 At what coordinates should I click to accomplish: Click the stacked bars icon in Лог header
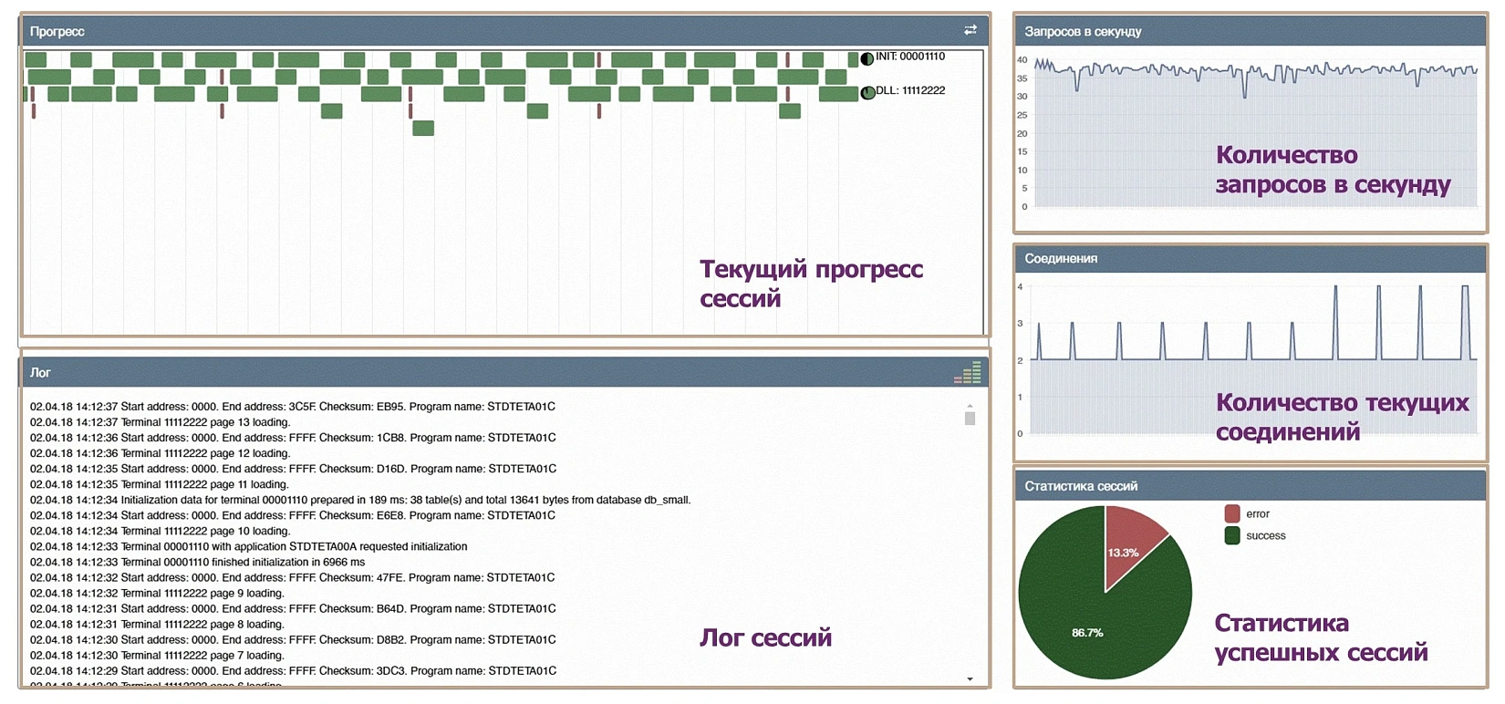pyautogui.click(x=968, y=372)
